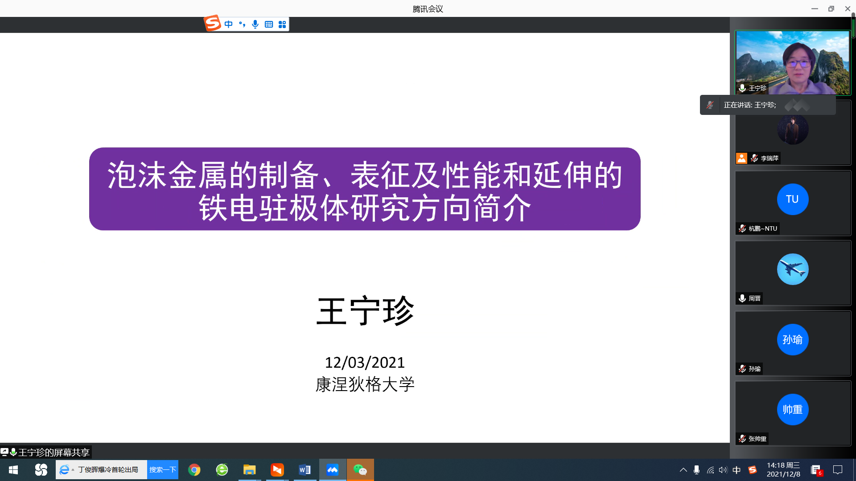Click Sogou voice input microphone icon
The width and height of the screenshot is (856, 481).
click(255, 24)
